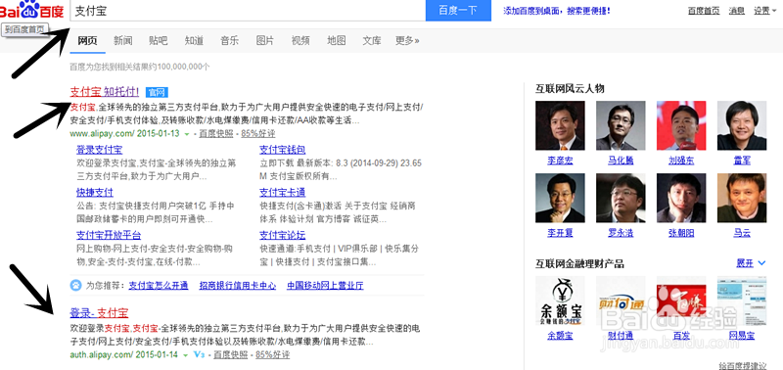Expand the arrow next to auth.alipay.com date
Image resolution: width=783 pixels, height=370 pixels.
pos(185,355)
